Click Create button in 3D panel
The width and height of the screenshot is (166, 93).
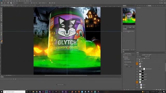pyautogui.click(x=129, y=67)
